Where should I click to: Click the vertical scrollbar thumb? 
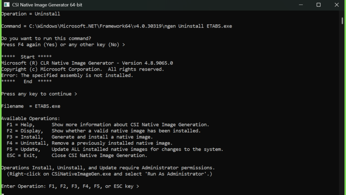(x=342, y=21)
